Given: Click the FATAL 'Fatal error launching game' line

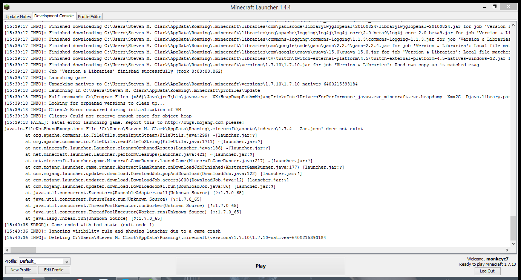Looking at the screenshot, I should [x=124, y=122].
